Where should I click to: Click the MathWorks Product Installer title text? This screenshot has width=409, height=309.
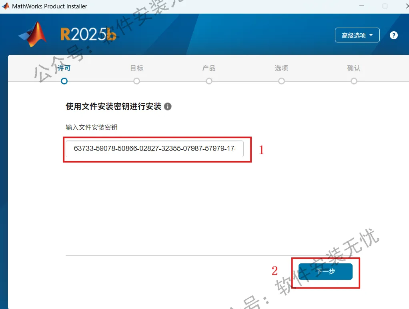(50, 6)
